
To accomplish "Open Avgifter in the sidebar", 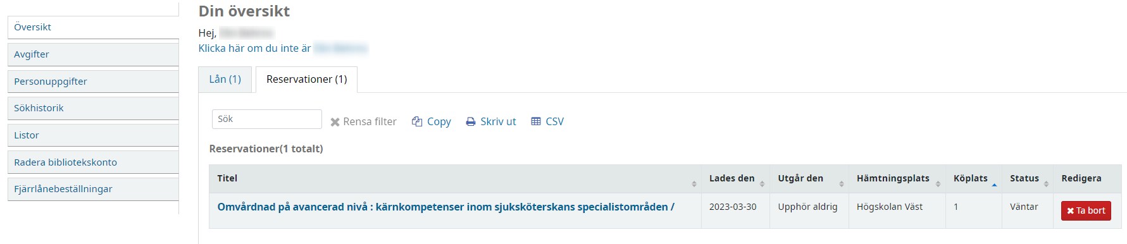I will (x=93, y=54).
